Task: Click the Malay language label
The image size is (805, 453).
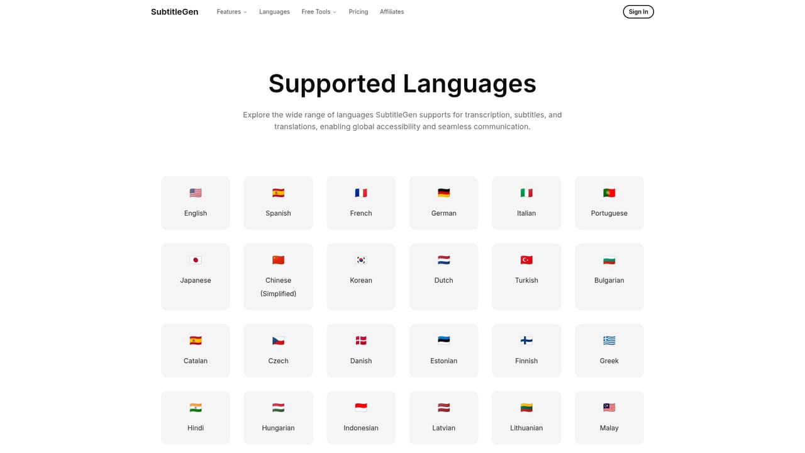Action: click(x=609, y=428)
